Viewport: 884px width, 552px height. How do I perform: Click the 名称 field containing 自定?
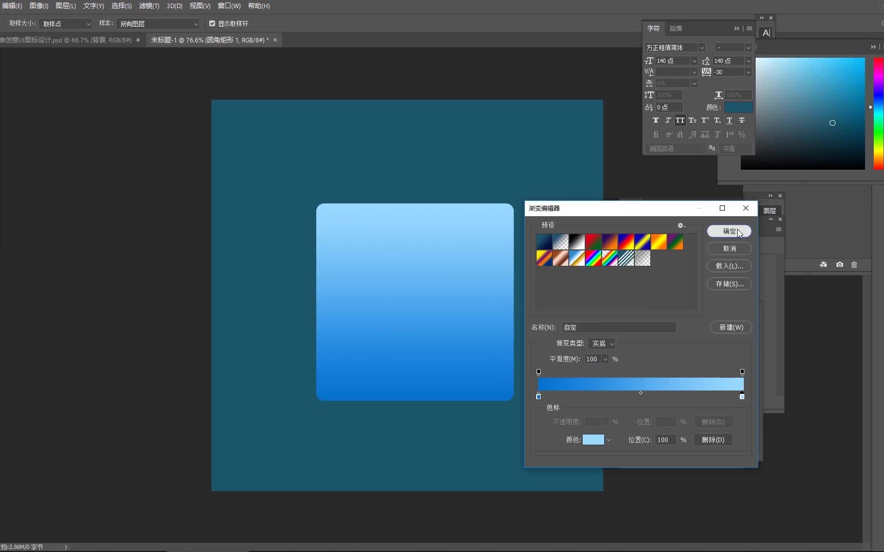click(x=619, y=328)
